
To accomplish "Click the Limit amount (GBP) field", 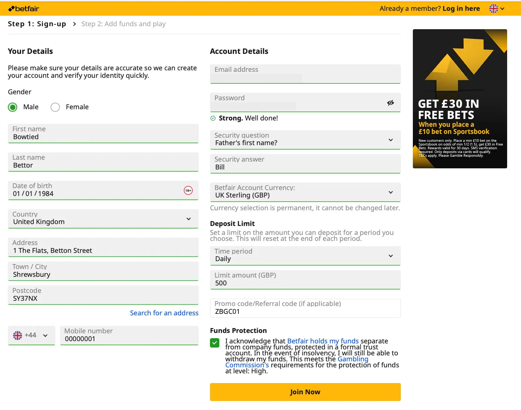I will coord(305,279).
